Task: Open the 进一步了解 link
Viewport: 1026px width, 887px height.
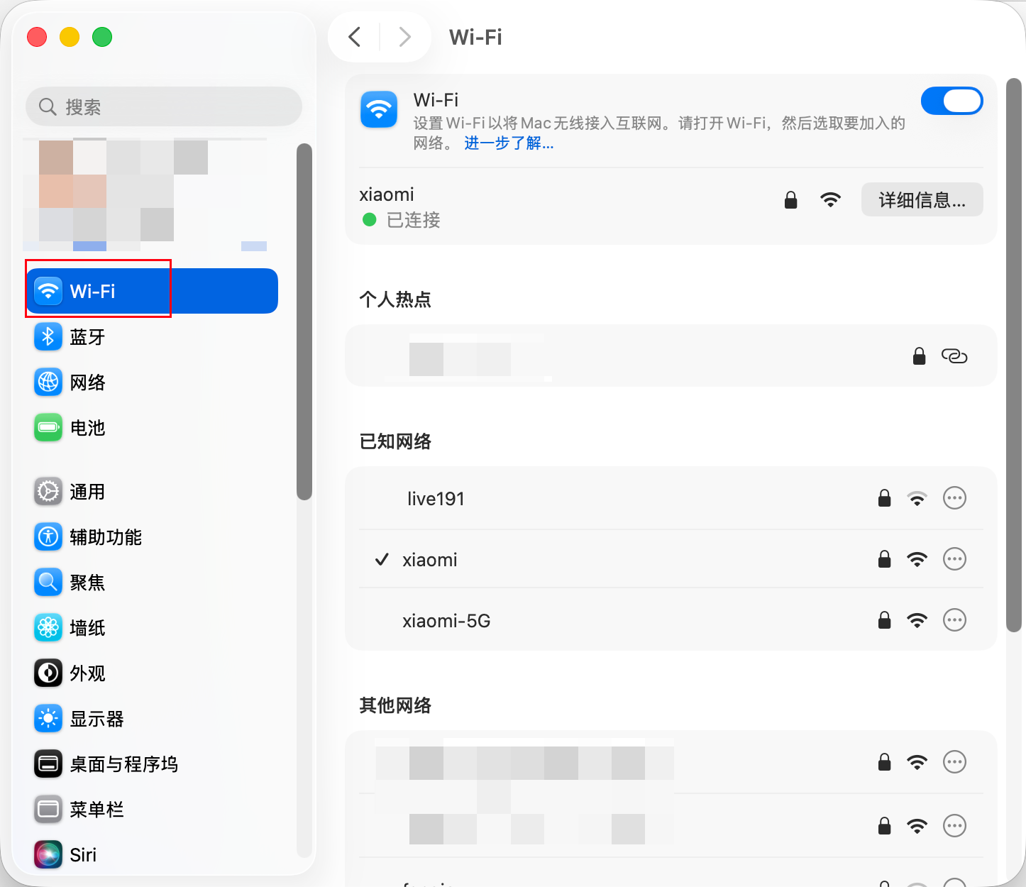Action: 509,143
